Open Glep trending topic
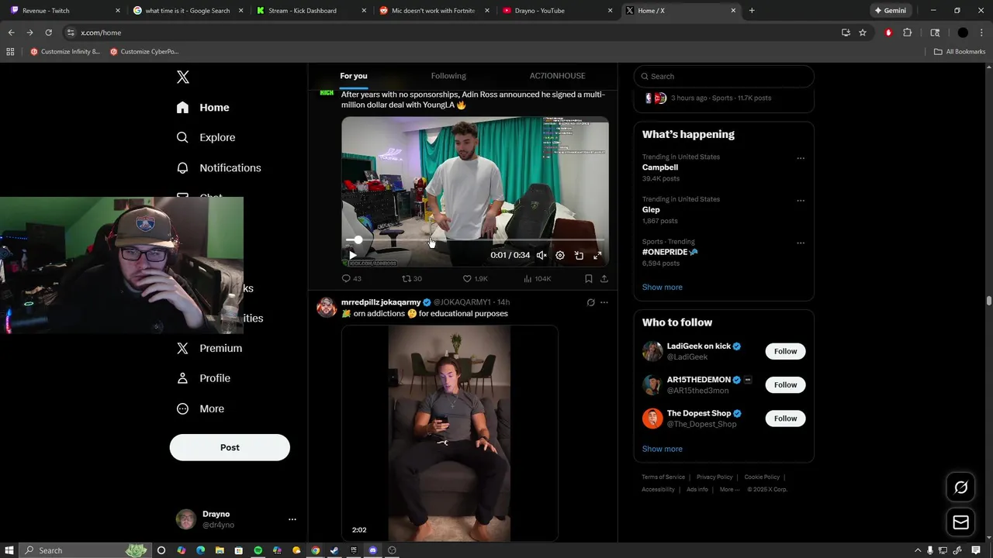The height and width of the screenshot is (558, 993). click(651, 209)
